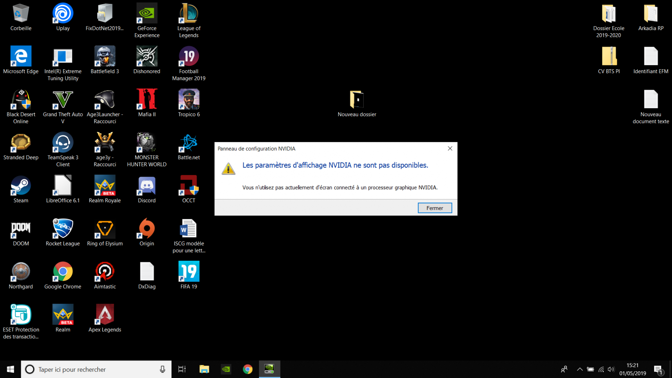Expand the hidden system tray icons
The height and width of the screenshot is (378, 672).
point(579,369)
